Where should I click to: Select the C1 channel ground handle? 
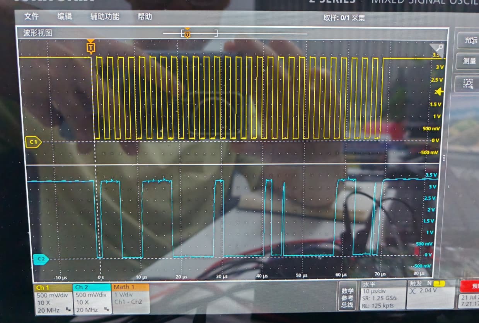tap(33, 142)
